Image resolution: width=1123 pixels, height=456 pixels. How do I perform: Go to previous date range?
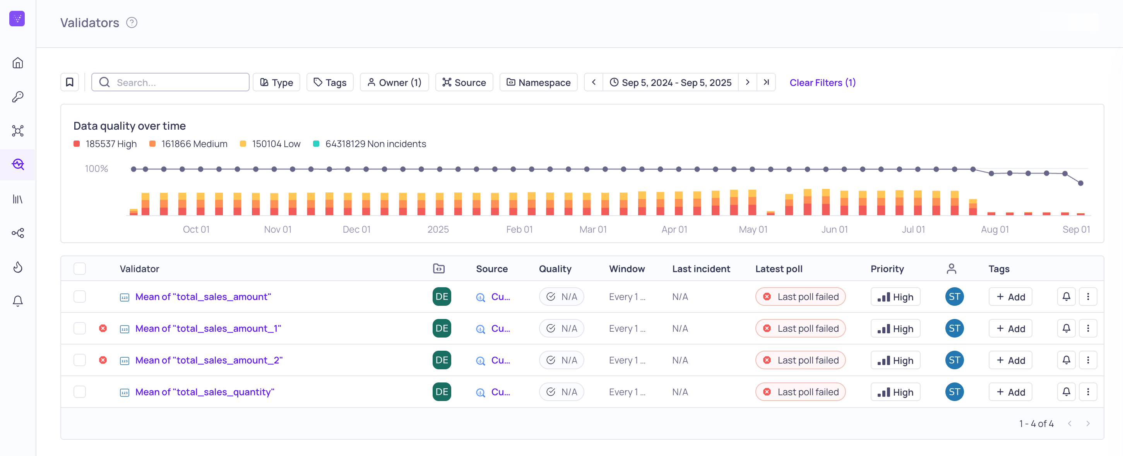tap(593, 82)
